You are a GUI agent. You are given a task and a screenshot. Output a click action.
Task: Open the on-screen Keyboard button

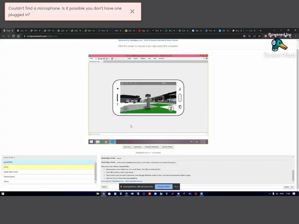pyautogui.click(x=138, y=147)
